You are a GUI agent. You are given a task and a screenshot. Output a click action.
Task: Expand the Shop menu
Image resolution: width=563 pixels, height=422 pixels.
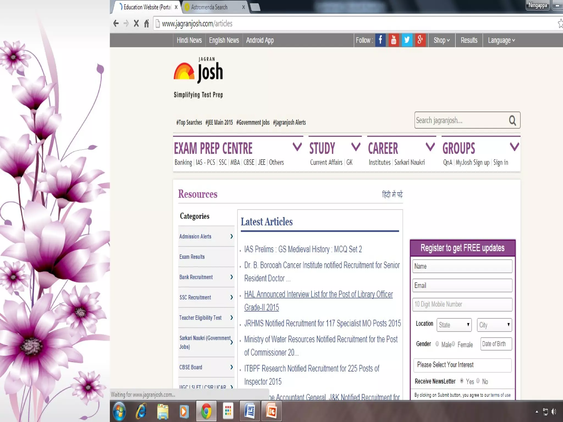[x=442, y=40]
